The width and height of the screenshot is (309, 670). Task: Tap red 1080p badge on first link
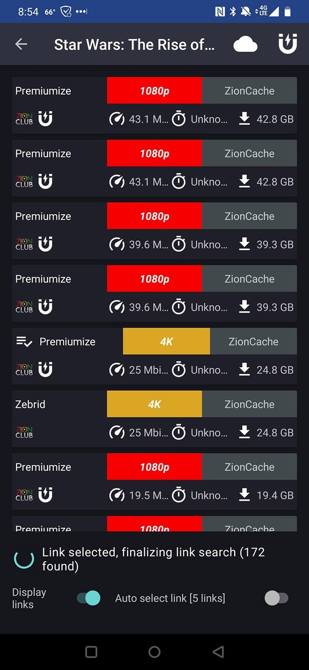click(x=154, y=91)
